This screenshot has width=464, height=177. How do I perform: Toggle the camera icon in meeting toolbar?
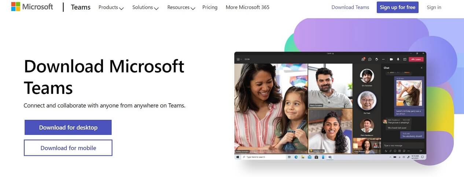(391, 59)
